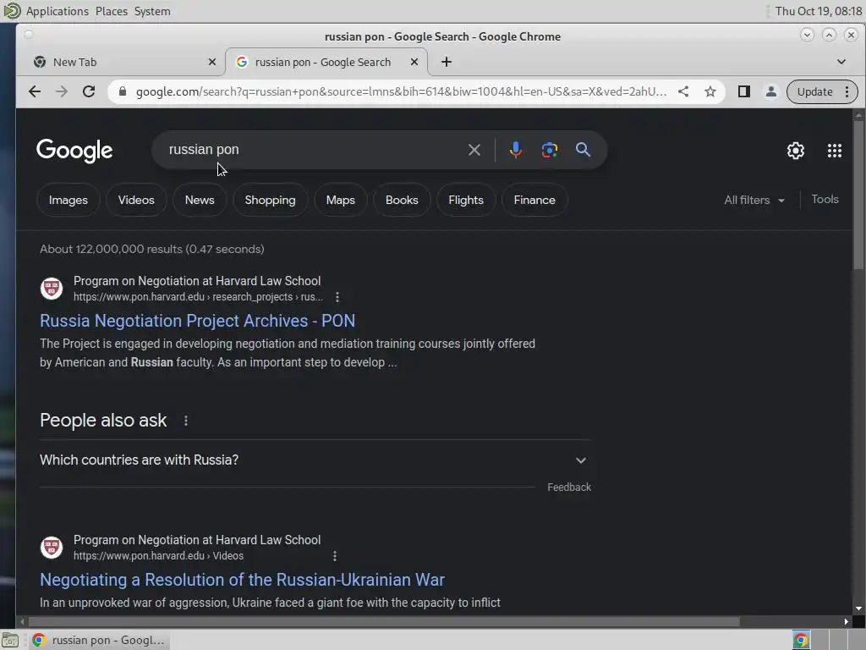
Task: Open Russia Negotiation Project Archives - PON link
Action: click(x=197, y=321)
